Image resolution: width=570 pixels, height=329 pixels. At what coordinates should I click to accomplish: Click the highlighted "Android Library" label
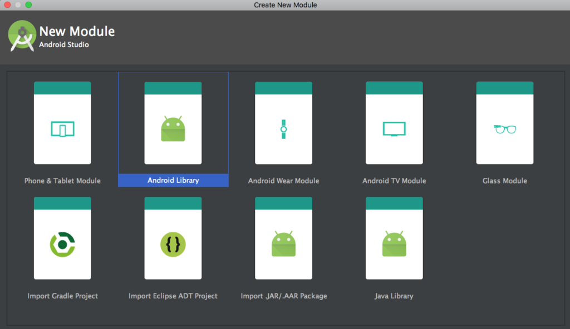click(173, 180)
